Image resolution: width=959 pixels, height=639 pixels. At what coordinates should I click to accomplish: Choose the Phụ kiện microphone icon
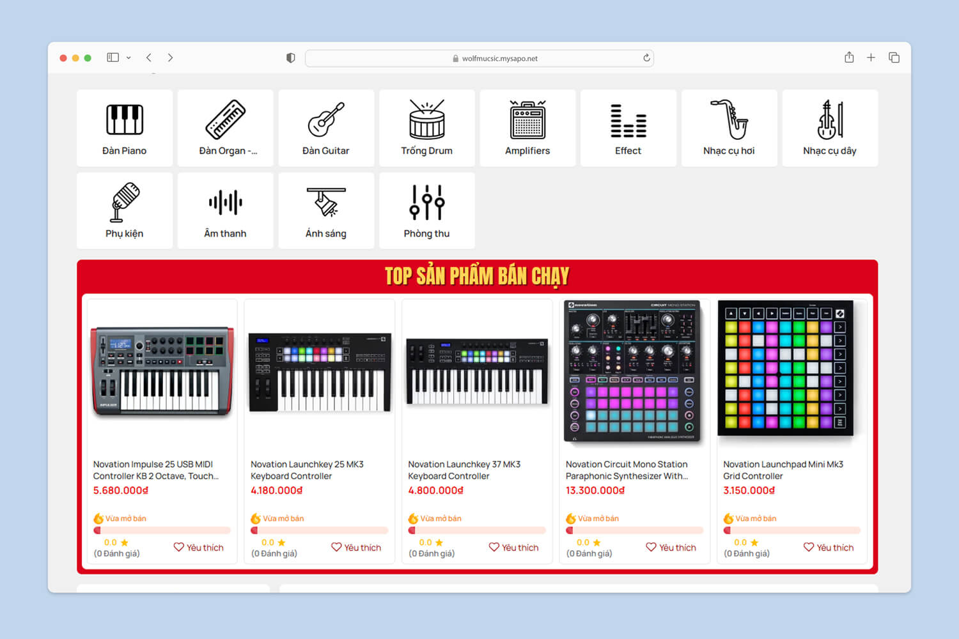(125, 202)
